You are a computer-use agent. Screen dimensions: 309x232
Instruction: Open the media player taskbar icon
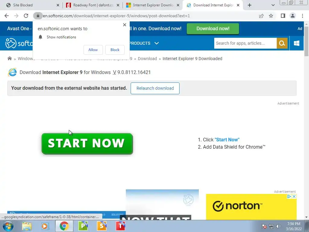pyautogui.click(x=45, y=226)
